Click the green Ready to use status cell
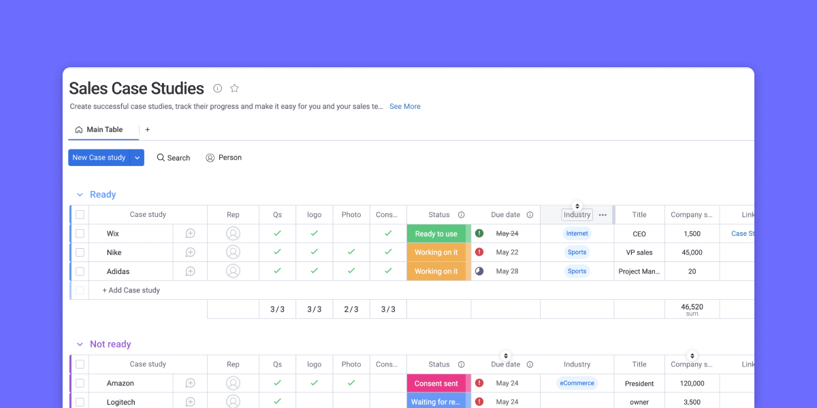Screen dimensions: 817x408 436,234
